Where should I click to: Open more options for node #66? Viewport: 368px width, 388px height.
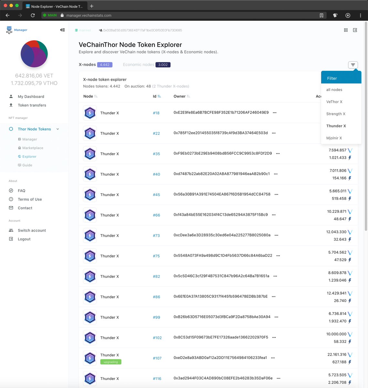tap(274, 215)
